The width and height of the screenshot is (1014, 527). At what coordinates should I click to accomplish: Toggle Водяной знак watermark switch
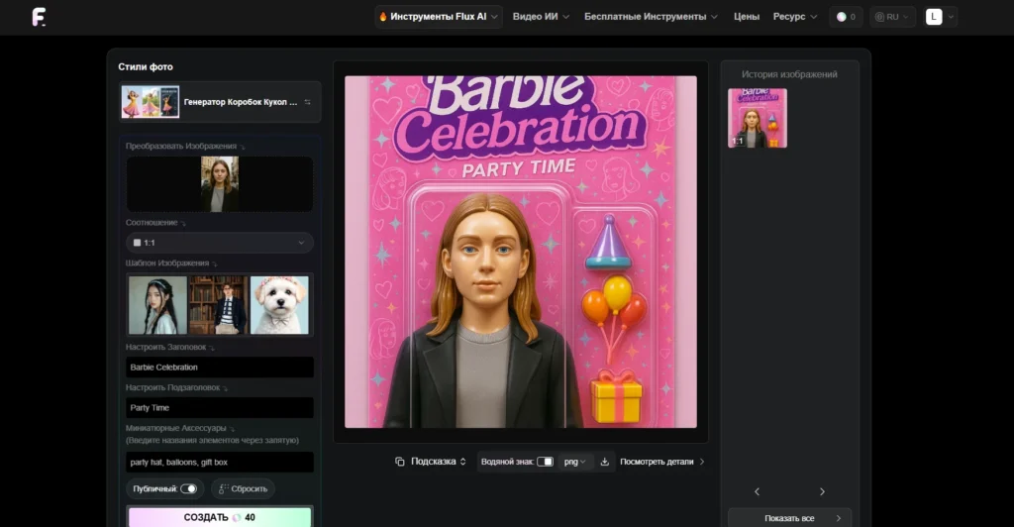tap(546, 462)
